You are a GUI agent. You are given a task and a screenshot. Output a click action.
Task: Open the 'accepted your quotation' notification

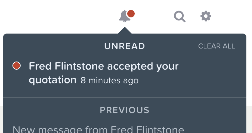point(104,73)
